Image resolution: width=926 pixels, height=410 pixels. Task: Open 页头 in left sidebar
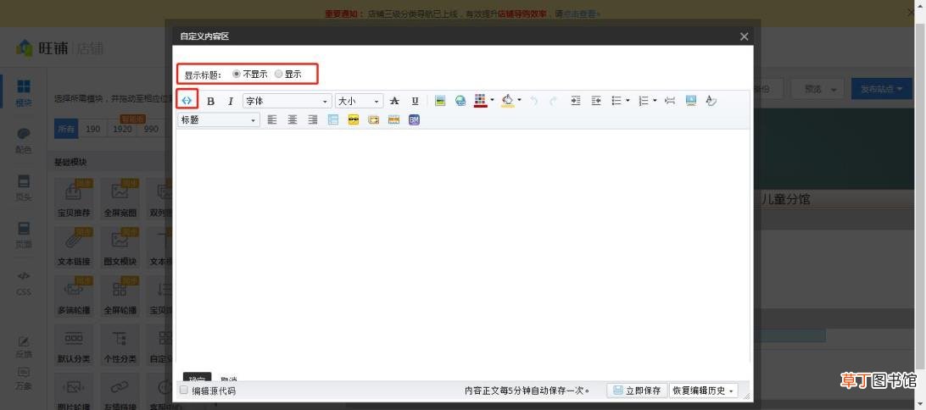24,187
